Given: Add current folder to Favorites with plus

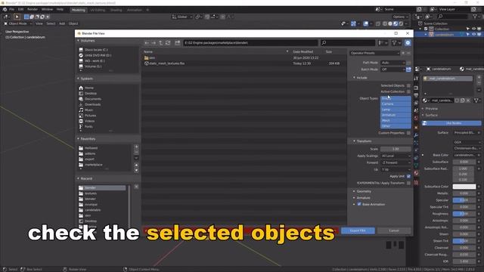Looking at the screenshot, I should [x=136, y=147].
